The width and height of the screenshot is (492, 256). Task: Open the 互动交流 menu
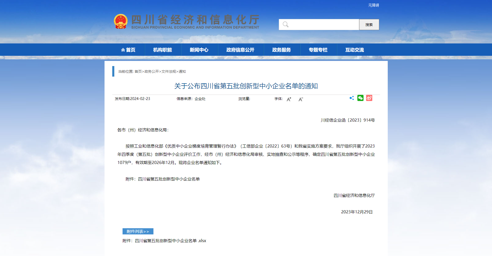pyautogui.click(x=355, y=50)
